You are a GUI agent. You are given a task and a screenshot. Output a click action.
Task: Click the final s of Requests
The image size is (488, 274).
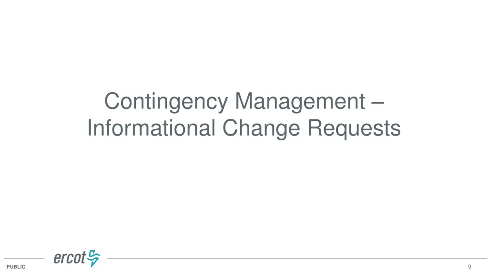click(396, 129)
